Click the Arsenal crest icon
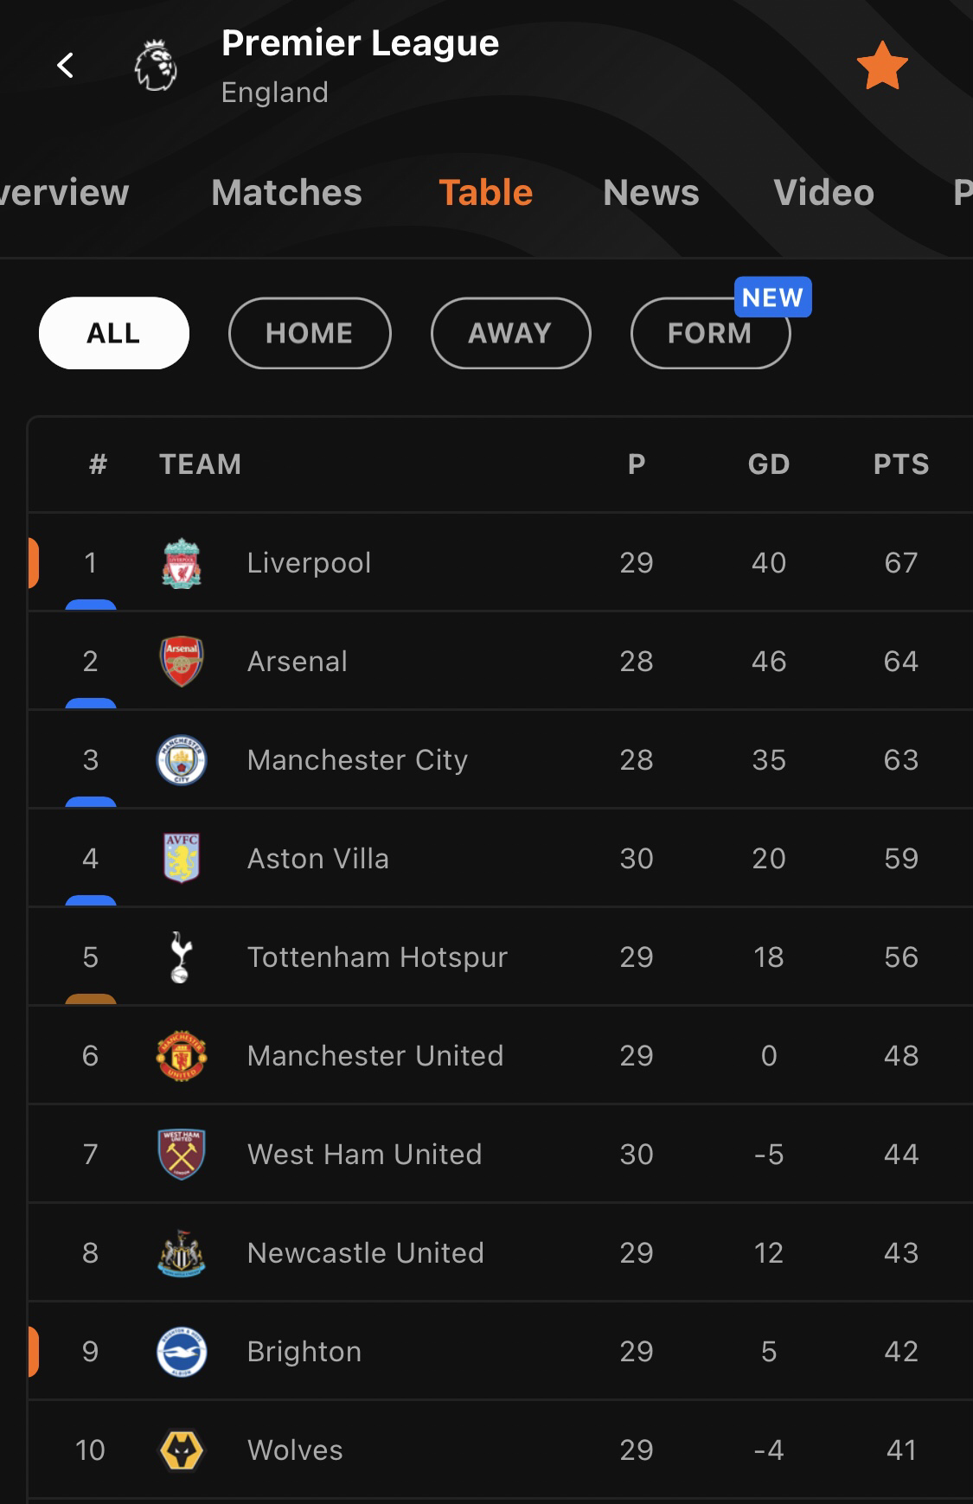 [182, 662]
